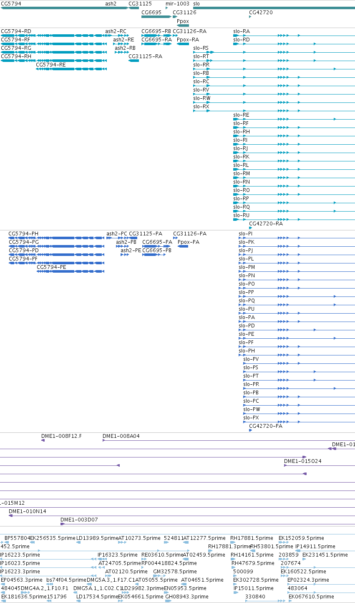The image size is (355, 603).
Task: Open transcript CG31125-RA
Action: (145, 56)
